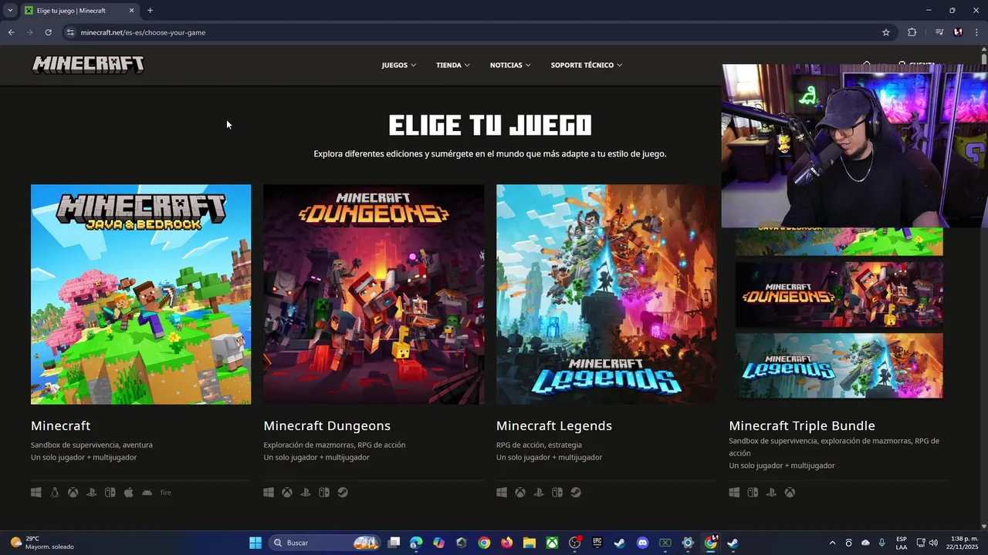Open Discord from the taskbar
Image resolution: width=988 pixels, height=555 pixels.
(x=642, y=543)
